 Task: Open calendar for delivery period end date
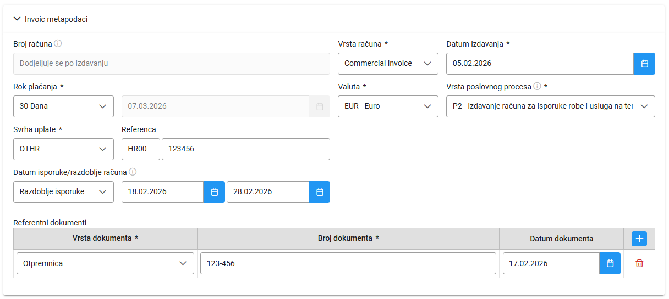click(x=320, y=192)
